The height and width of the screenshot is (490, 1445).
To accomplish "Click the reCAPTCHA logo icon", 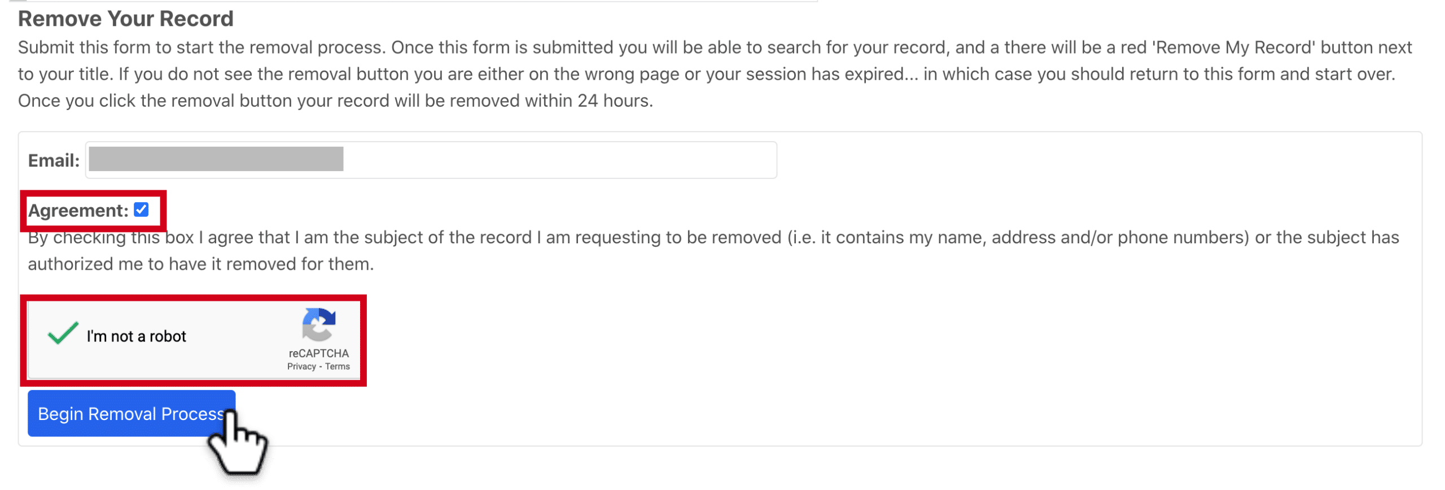I will [x=319, y=325].
